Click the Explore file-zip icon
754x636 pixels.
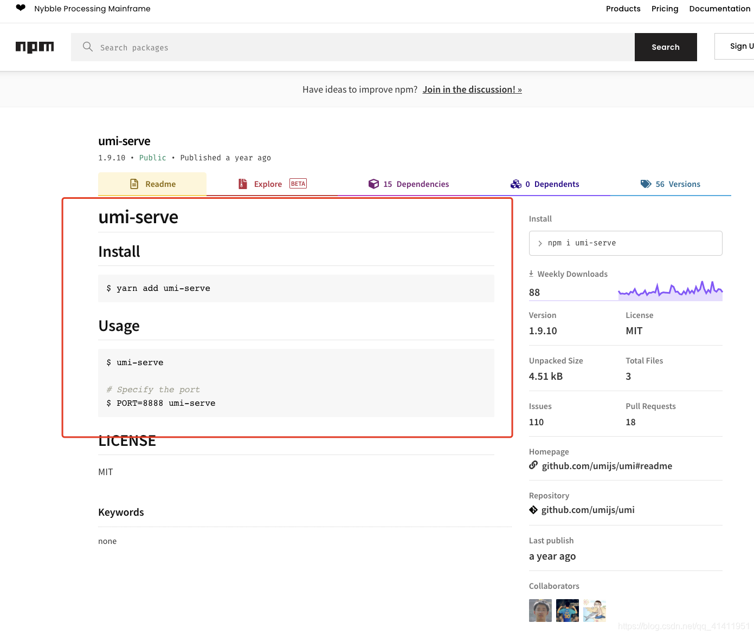tap(243, 184)
